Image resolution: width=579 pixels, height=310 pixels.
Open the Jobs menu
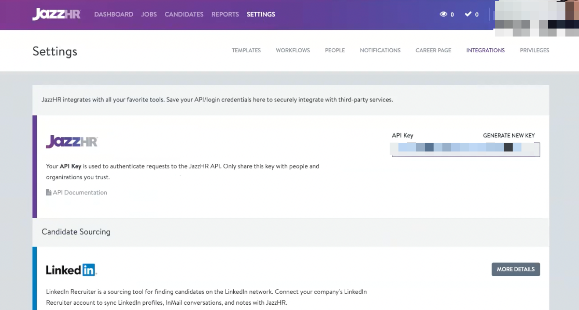[x=149, y=14]
